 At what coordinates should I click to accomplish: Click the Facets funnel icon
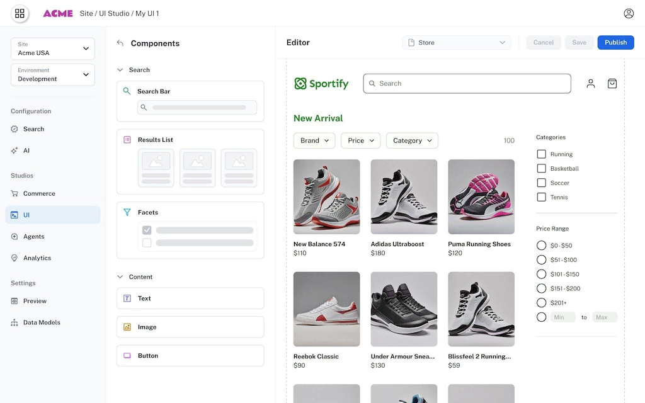(x=127, y=212)
